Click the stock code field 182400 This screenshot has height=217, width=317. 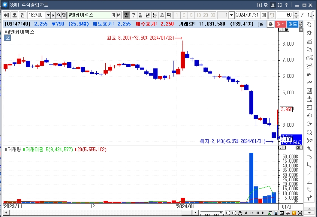(37, 15)
